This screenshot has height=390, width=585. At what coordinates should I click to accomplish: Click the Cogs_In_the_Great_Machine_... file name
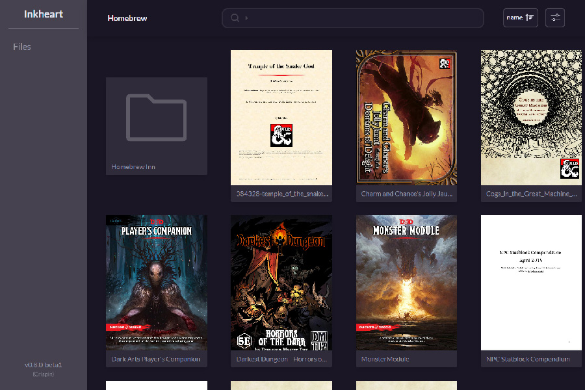click(531, 194)
